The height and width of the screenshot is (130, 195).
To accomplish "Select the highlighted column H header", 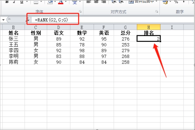I will click(149, 27).
